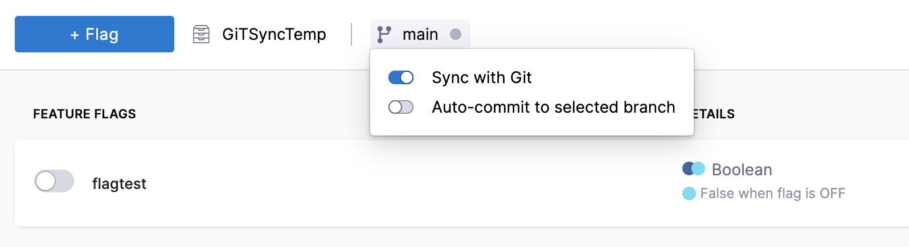The height and width of the screenshot is (247, 909).
Task: Click the plus sign inside the Flag button
Action: (x=75, y=35)
